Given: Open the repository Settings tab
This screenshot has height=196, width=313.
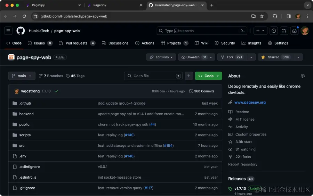Looking at the screenshot, I should click(x=278, y=43).
